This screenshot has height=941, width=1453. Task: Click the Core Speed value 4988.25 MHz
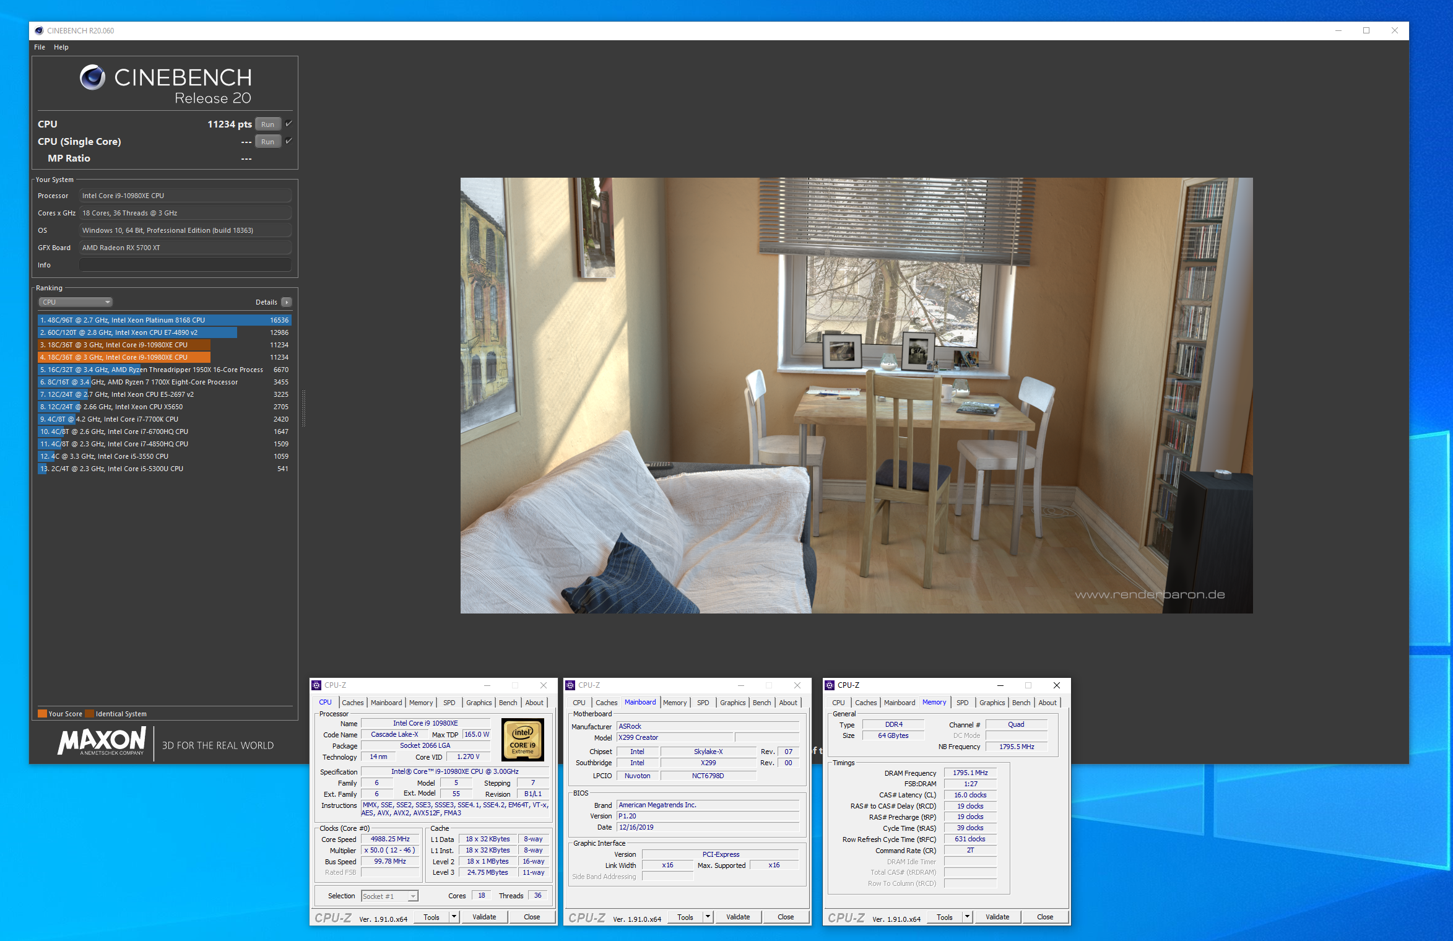(390, 839)
